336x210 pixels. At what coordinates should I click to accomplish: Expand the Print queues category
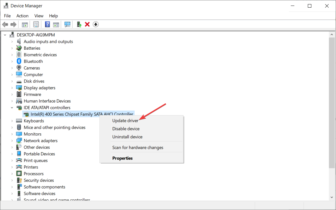click(12, 160)
